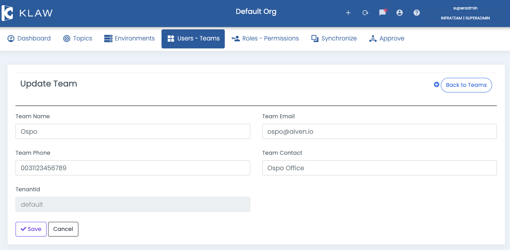Open the notifications chat icon
510x250 pixels.
point(382,13)
